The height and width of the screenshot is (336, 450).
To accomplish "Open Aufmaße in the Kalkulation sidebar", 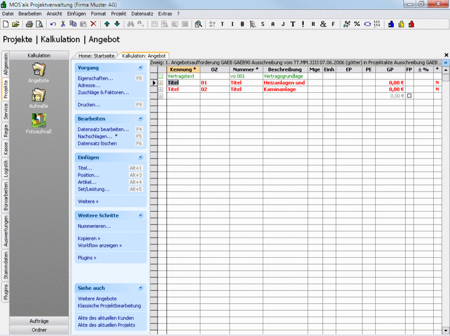I will [x=39, y=98].
